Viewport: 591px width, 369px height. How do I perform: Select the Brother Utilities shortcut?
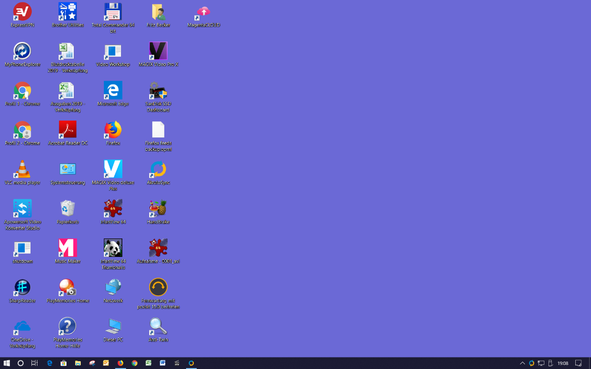pos(67,12)
